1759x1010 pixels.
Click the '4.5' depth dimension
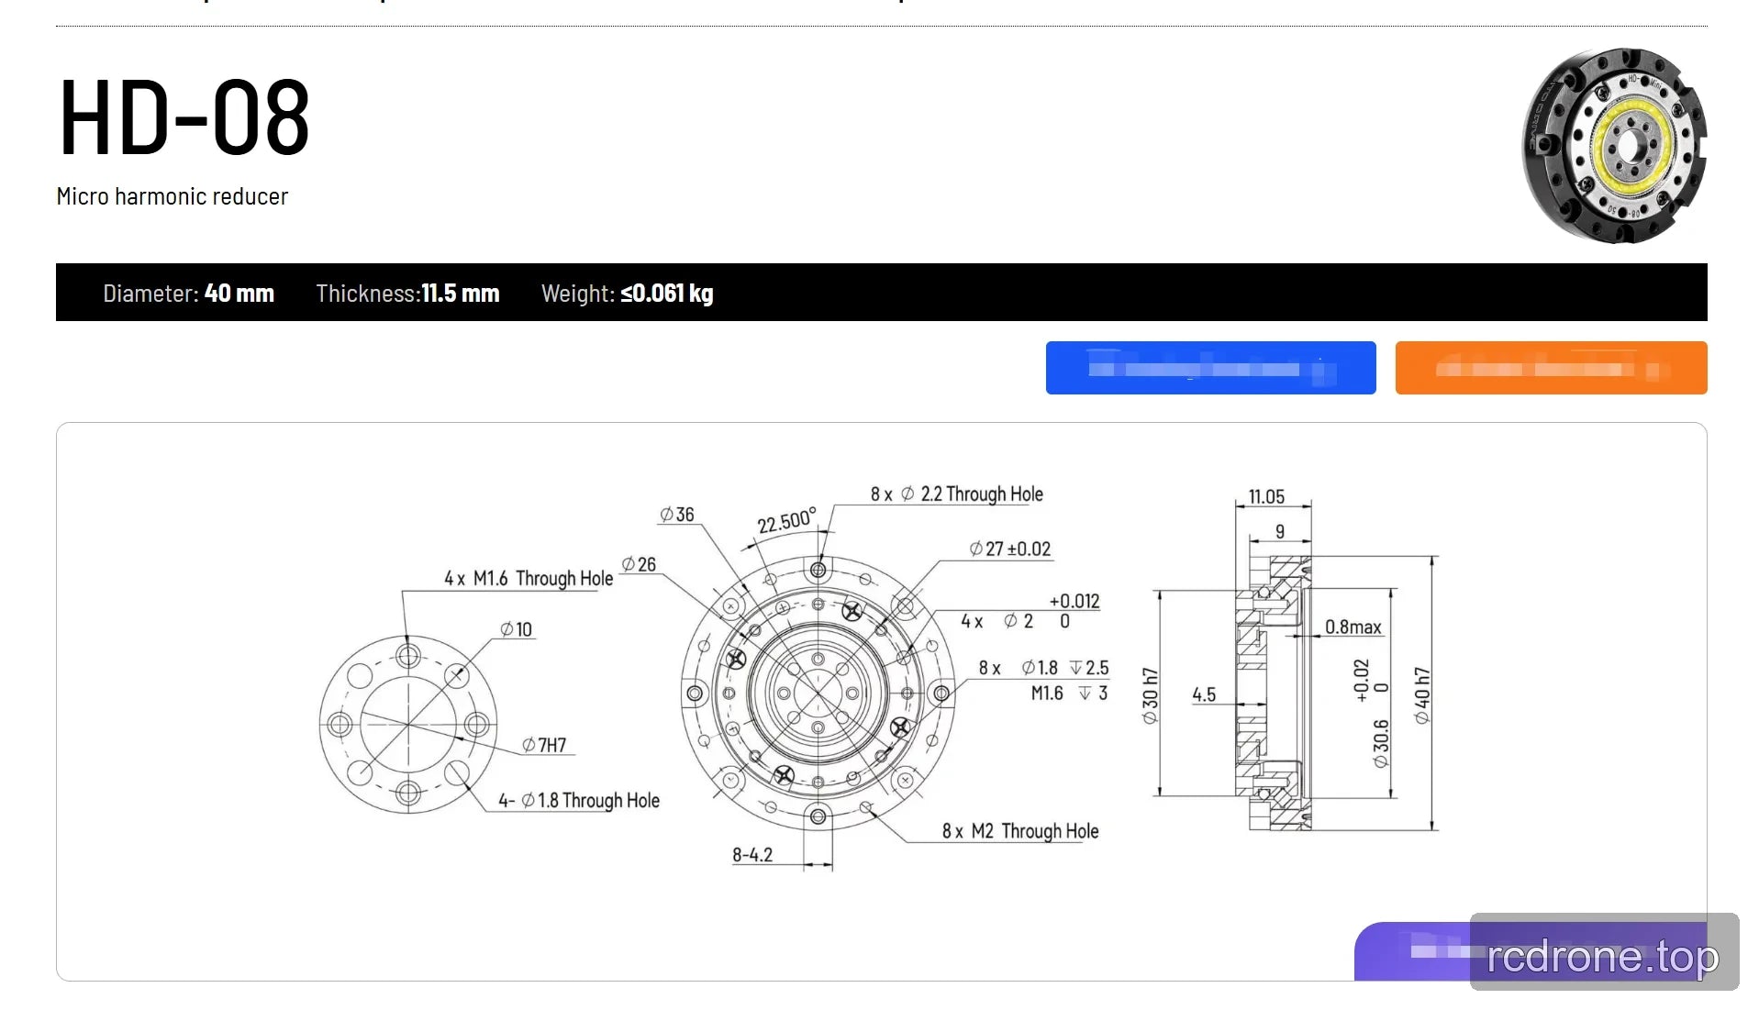coord(1204,694)
